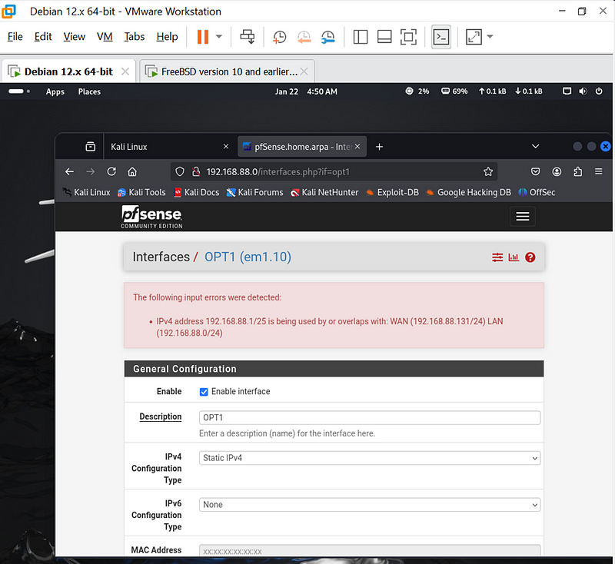Click the tracking protection shield icon
Screen dimensions: 615x564
pos(180,171)
